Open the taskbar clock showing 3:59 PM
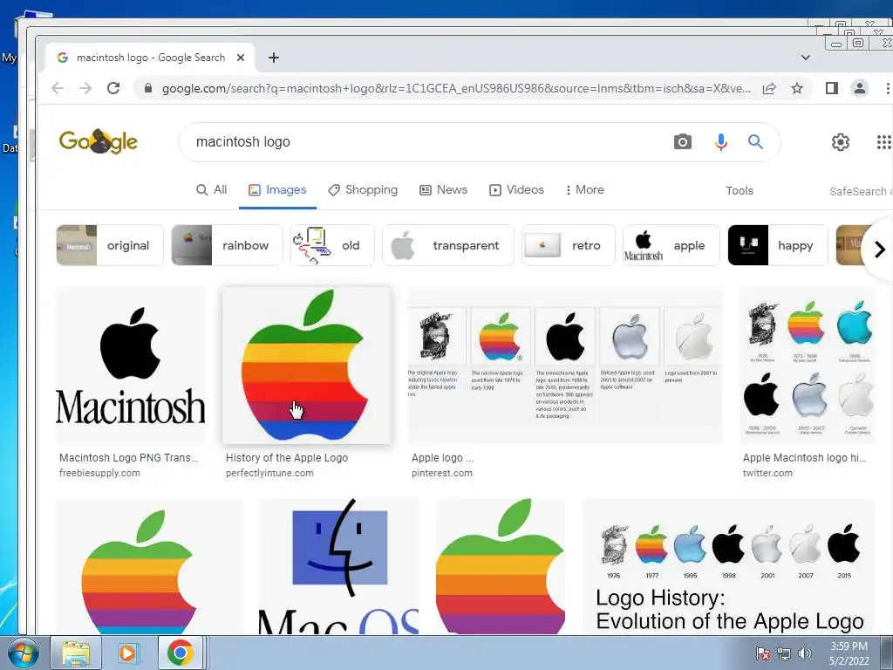The height and width of the screenshot is (670, 893). point(849,653)
